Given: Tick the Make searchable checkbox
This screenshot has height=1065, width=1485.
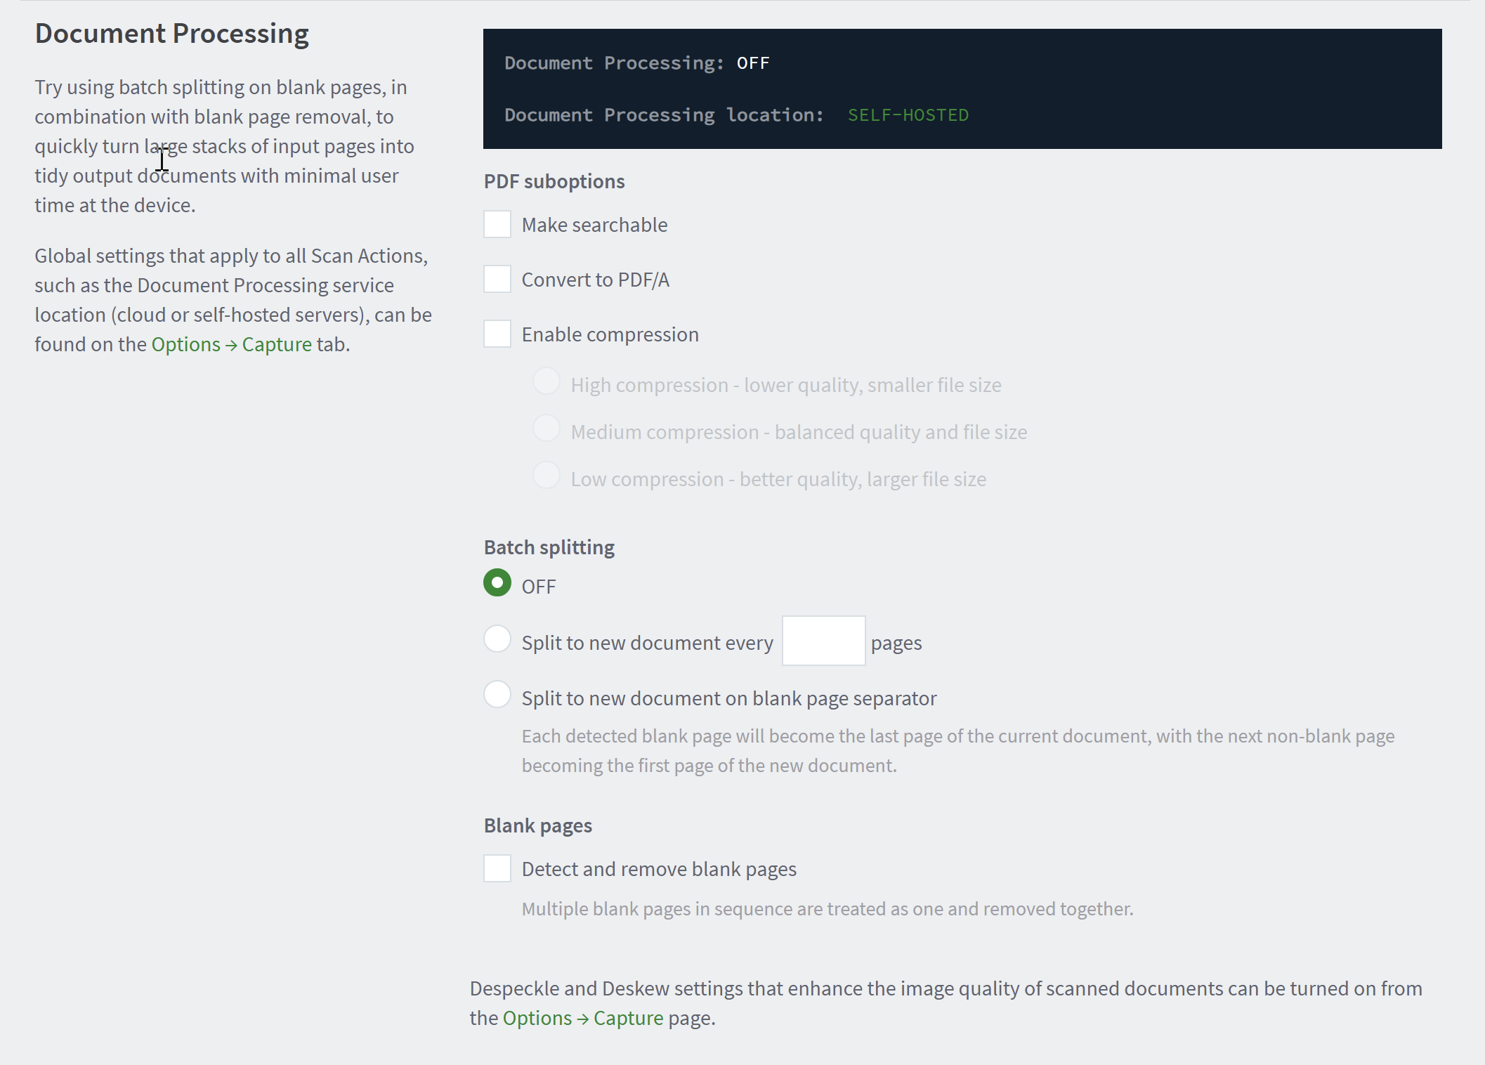Looking at the screenshot, I should [497, 225].
